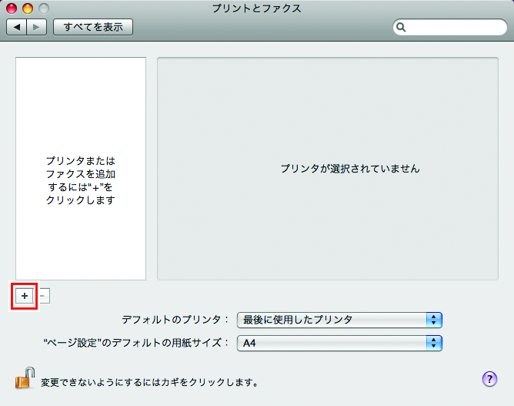Click the デフォルトのプリンタ label text
This screenshot has height=406, width=514.
175,320
